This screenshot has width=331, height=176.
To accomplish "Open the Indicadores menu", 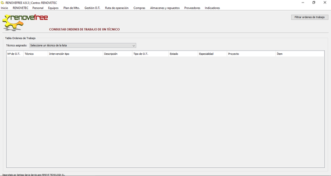I will click(212, 8).
